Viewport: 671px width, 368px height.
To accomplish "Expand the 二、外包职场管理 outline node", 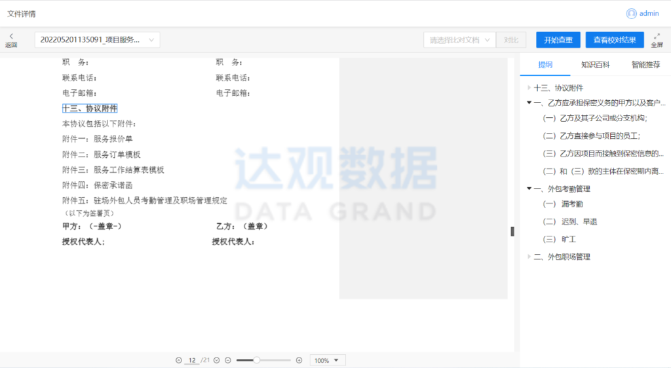I will click(529, 257).
